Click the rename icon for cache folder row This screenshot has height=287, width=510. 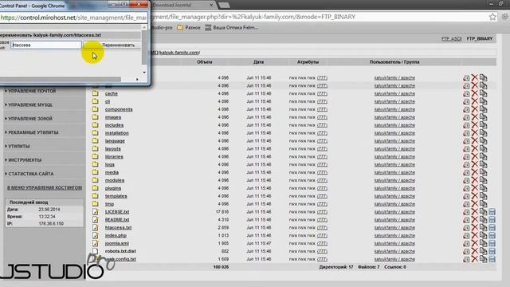click(466, 94)
